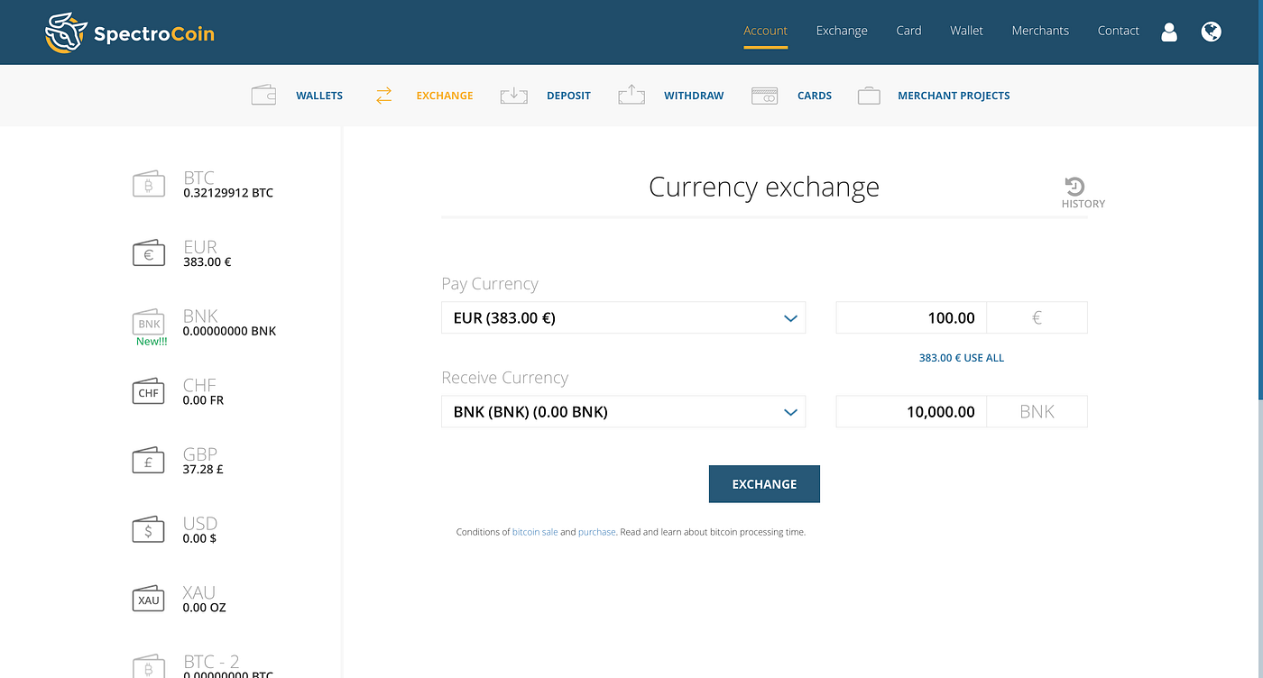
Task: Open the globe language selector
Action: coord(1212,32)
